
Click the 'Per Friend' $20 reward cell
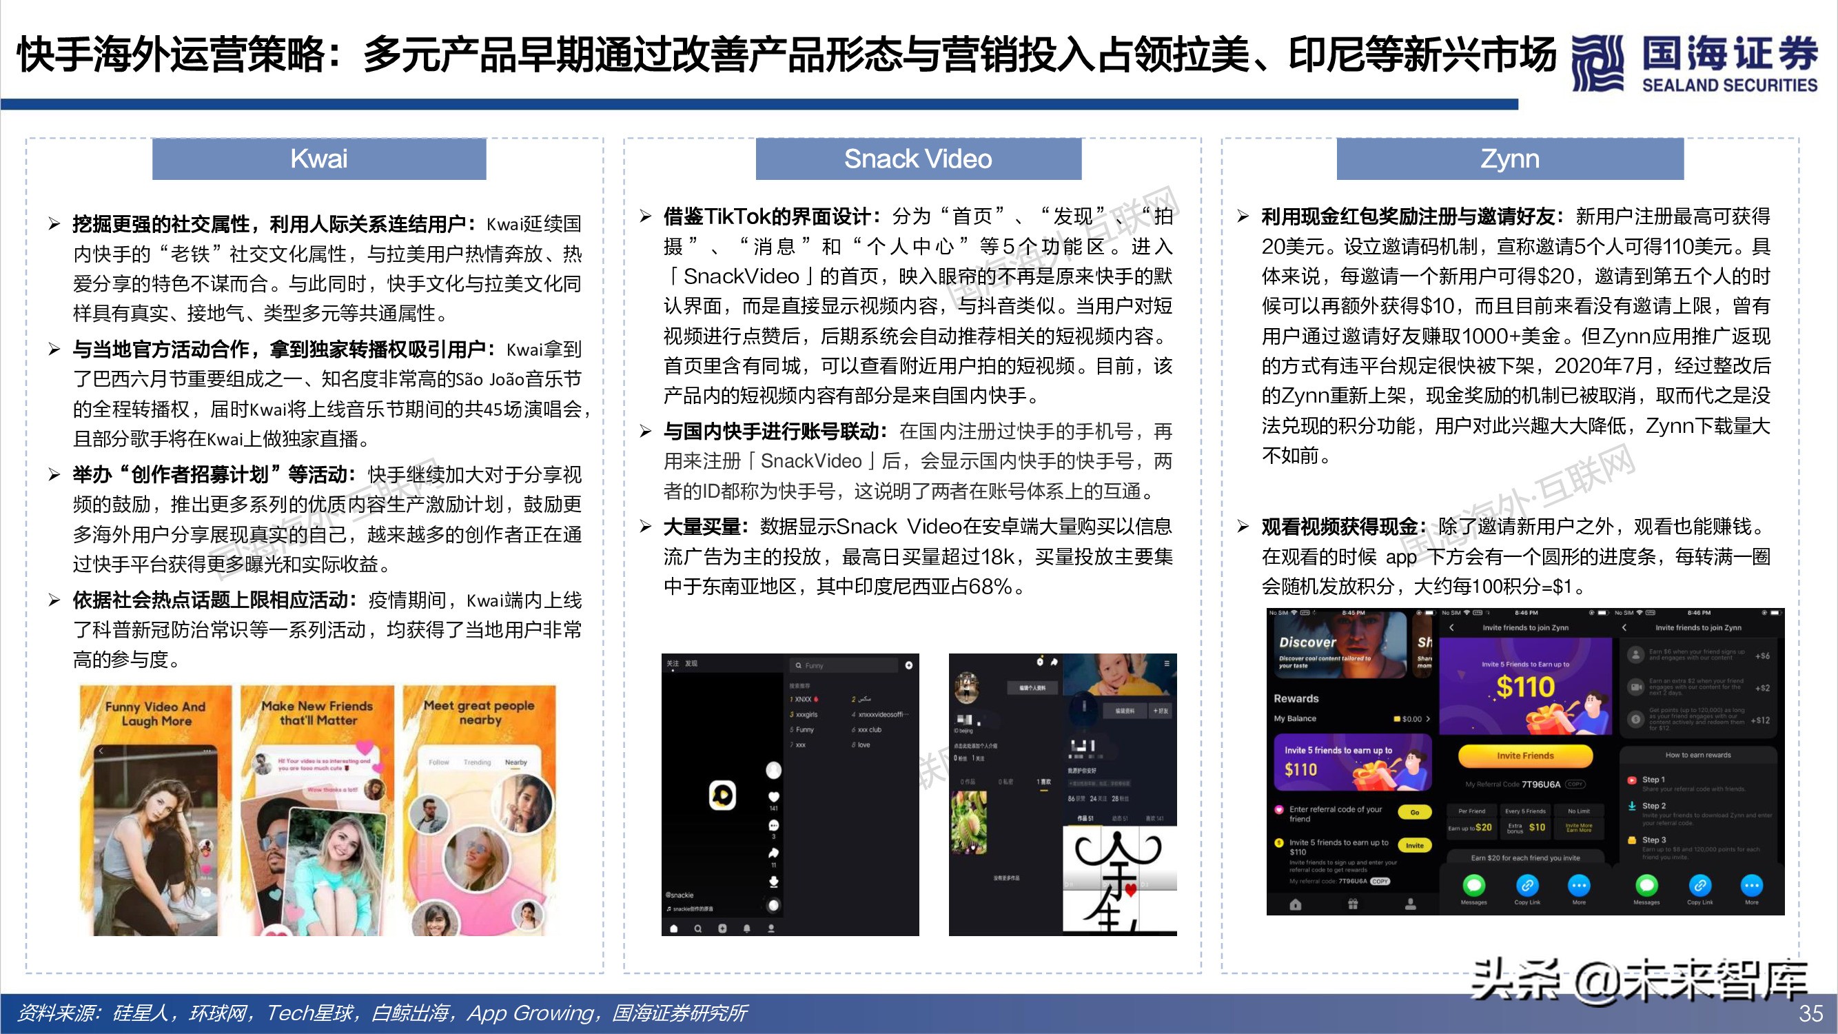click(x=1472, y=822)
